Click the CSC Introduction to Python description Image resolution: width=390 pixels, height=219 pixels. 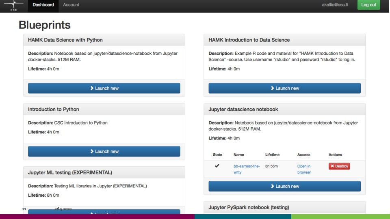pyautogui.click(x=80, y=122)
